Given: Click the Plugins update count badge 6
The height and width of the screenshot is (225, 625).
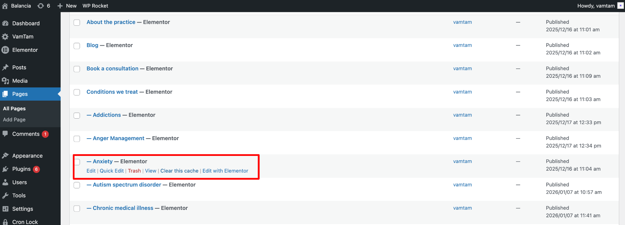Looking at the screenshot, I should coord(36,169).
